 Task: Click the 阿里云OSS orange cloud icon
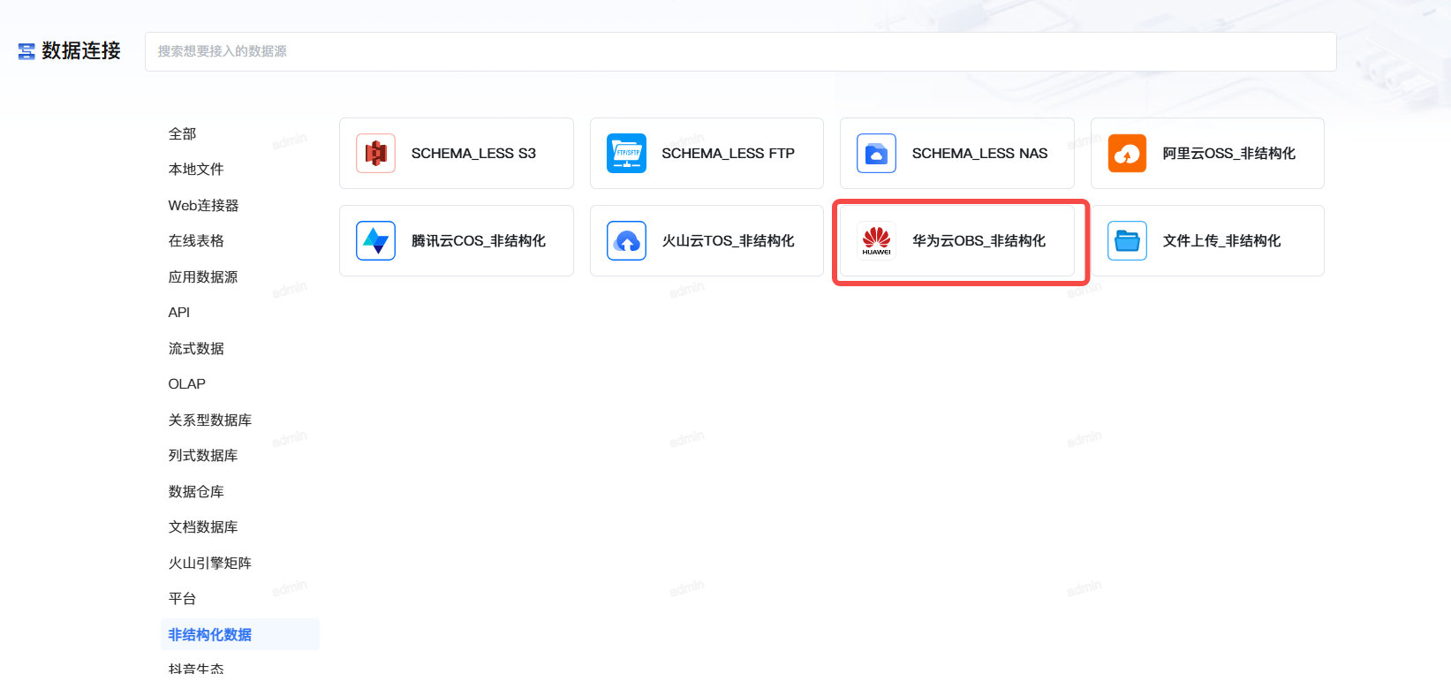(1127, 153)
